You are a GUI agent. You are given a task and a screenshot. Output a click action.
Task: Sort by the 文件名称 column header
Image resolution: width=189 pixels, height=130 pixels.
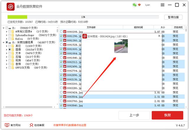click(91, 27)
